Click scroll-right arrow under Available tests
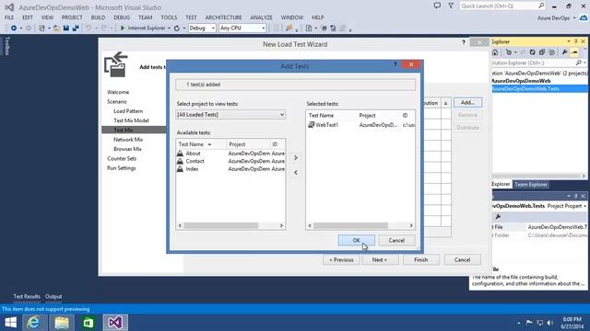 click(x=281, y=225)
